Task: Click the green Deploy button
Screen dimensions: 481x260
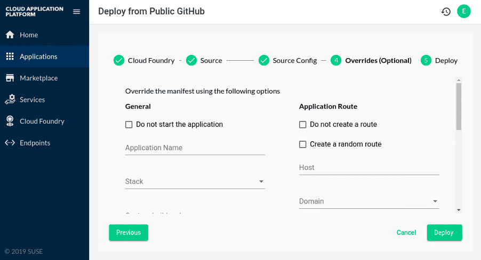Action: pos(444,232)
